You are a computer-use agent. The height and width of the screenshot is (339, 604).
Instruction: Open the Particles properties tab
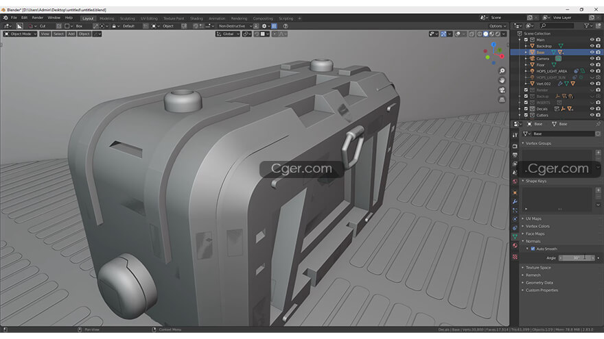coord(515,211)
